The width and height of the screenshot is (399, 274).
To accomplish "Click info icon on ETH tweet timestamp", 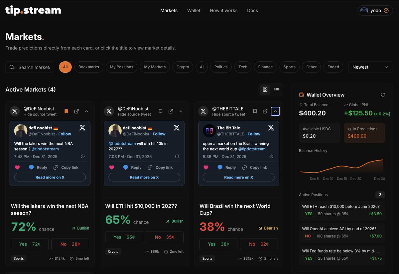I will [177, 157].
